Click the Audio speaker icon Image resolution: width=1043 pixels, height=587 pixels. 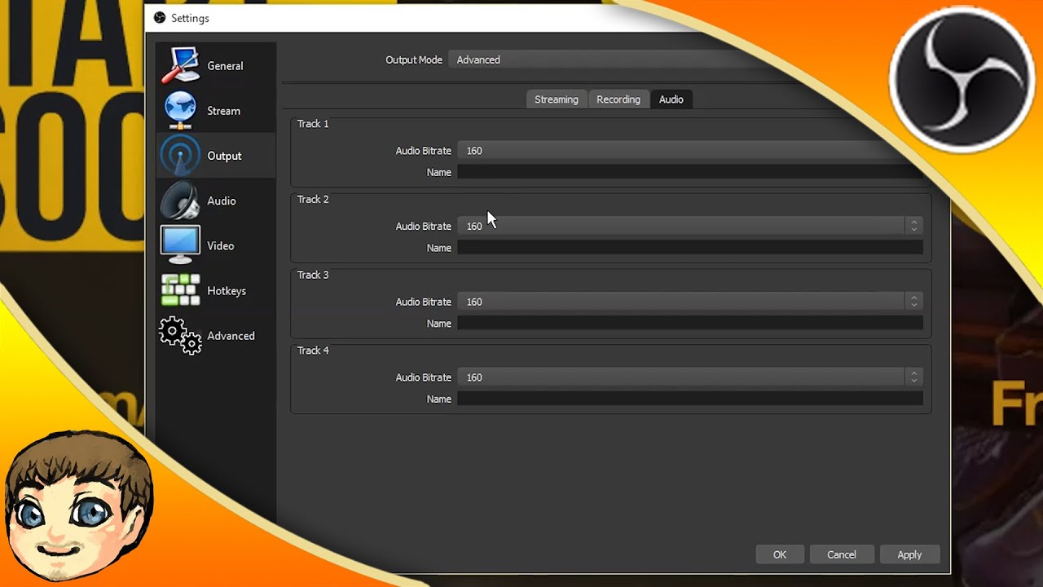tap(180, 201)
